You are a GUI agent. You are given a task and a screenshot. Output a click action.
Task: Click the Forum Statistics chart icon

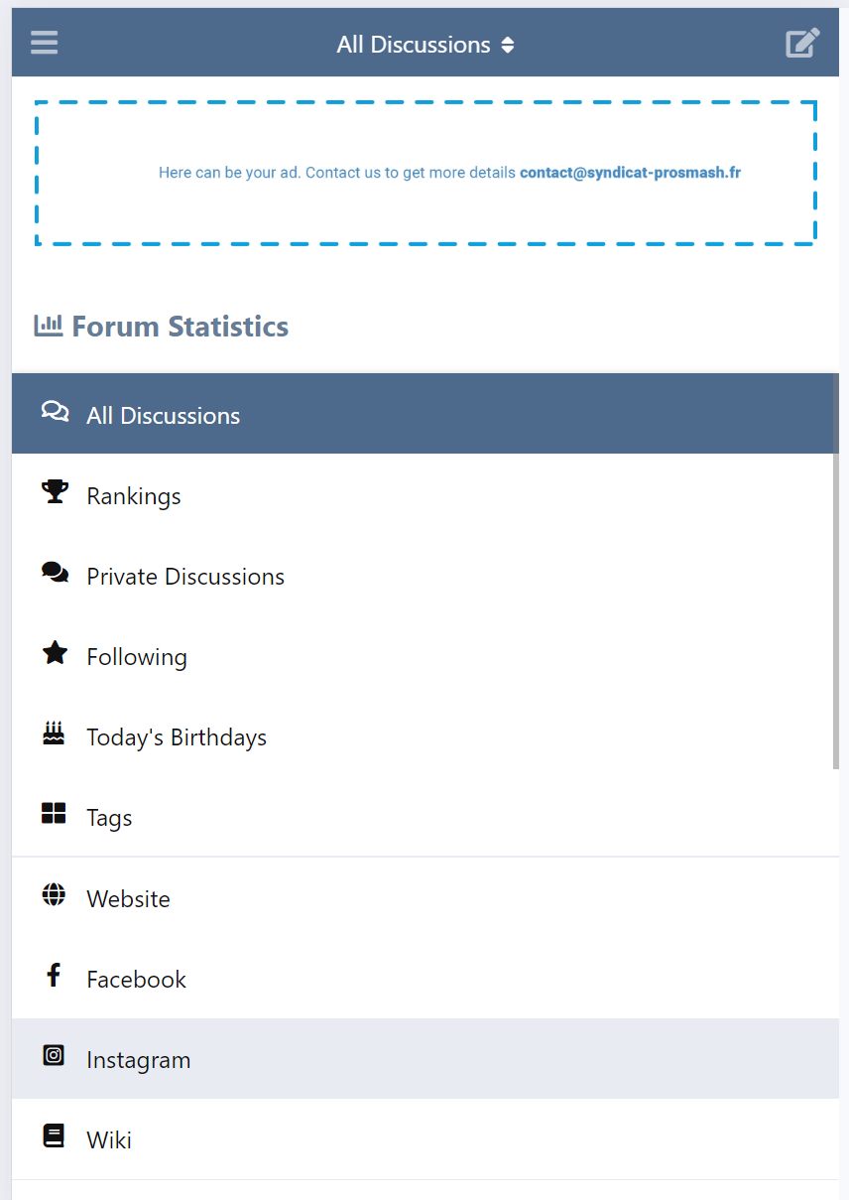(x=49, y=325)
